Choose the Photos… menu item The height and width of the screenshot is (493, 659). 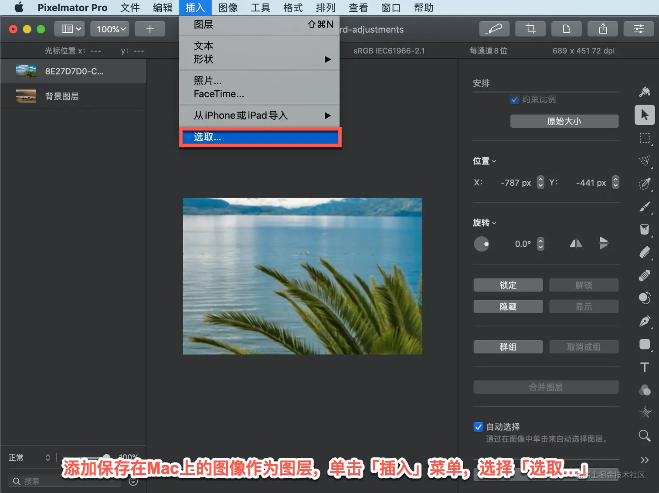tap(259, 81)
